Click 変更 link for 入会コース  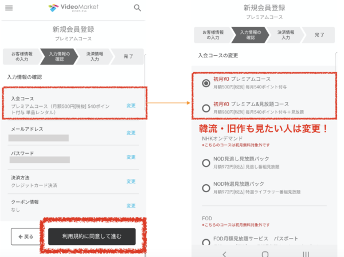tap(131, 106)
